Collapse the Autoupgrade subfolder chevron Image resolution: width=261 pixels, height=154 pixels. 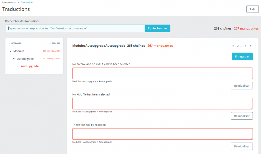coord(14,59)
